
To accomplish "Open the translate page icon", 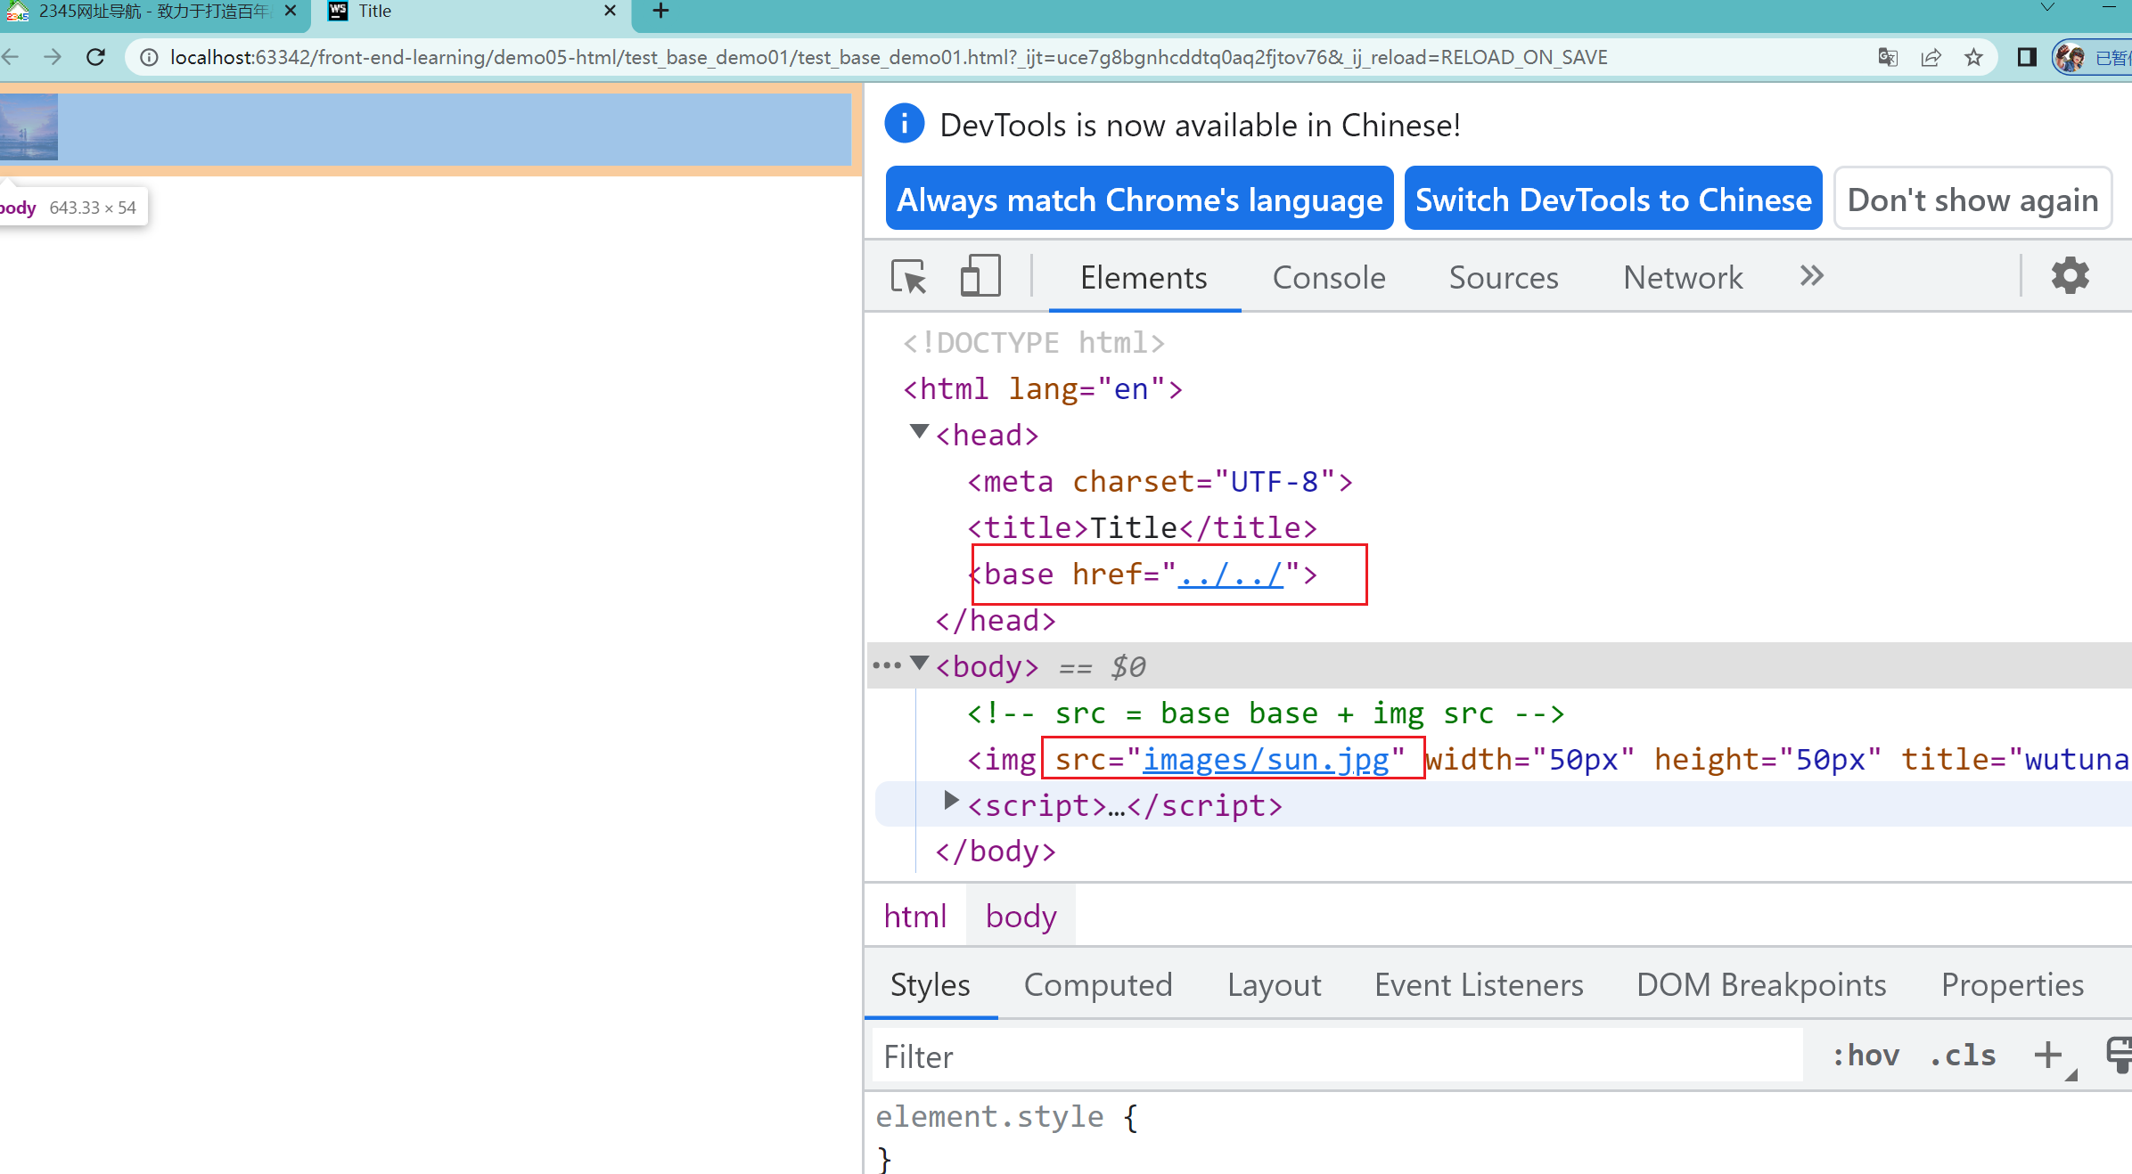I will [x=1887, y=58].
